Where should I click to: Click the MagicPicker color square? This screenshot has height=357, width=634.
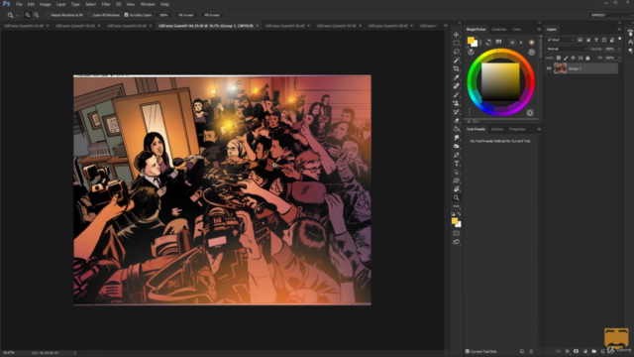[500, 81]
